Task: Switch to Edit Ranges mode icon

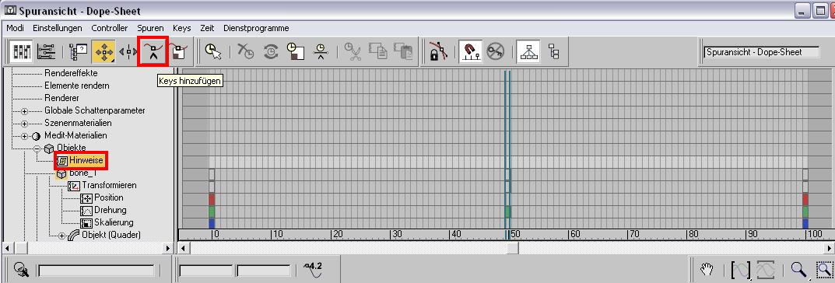Action: point(47,51)
